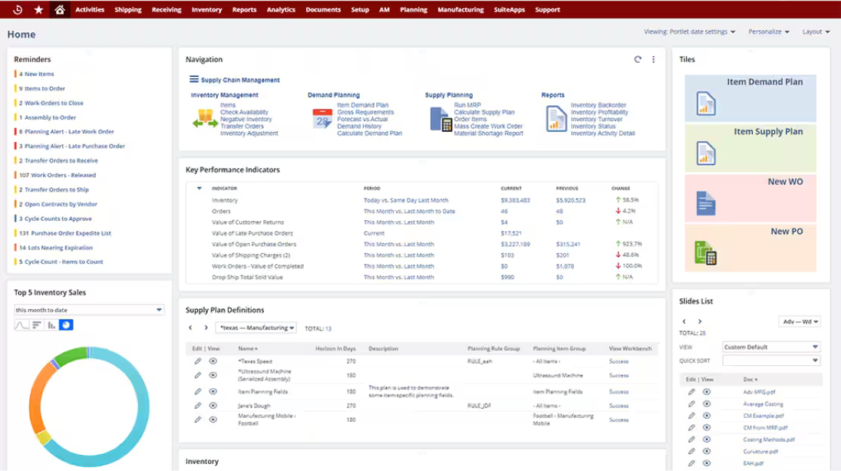Open the Reports menu
Screen dimensions: 841x471
(x=244, y=10)
